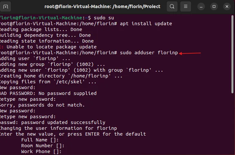Open the hamburger menu
This screenshot has height=155, width=235.
pyautogui.click(x=185, y=6)
